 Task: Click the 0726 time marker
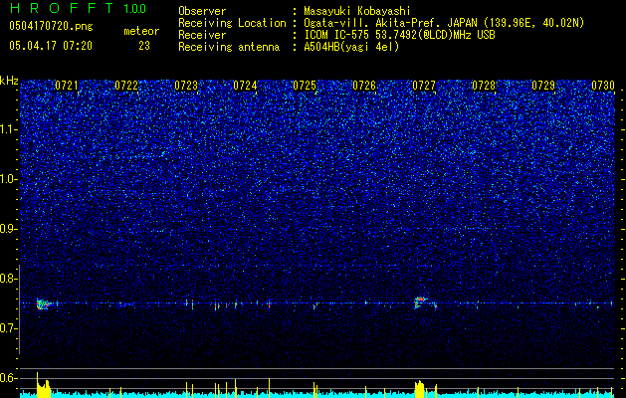[364, 85]
